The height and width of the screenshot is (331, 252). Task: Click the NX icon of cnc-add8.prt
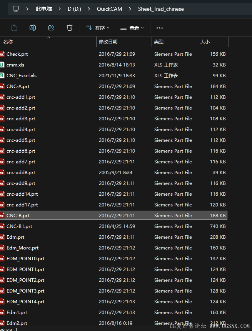2,173
